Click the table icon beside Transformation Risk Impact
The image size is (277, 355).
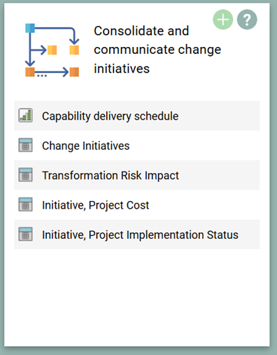tap(25, 174)
